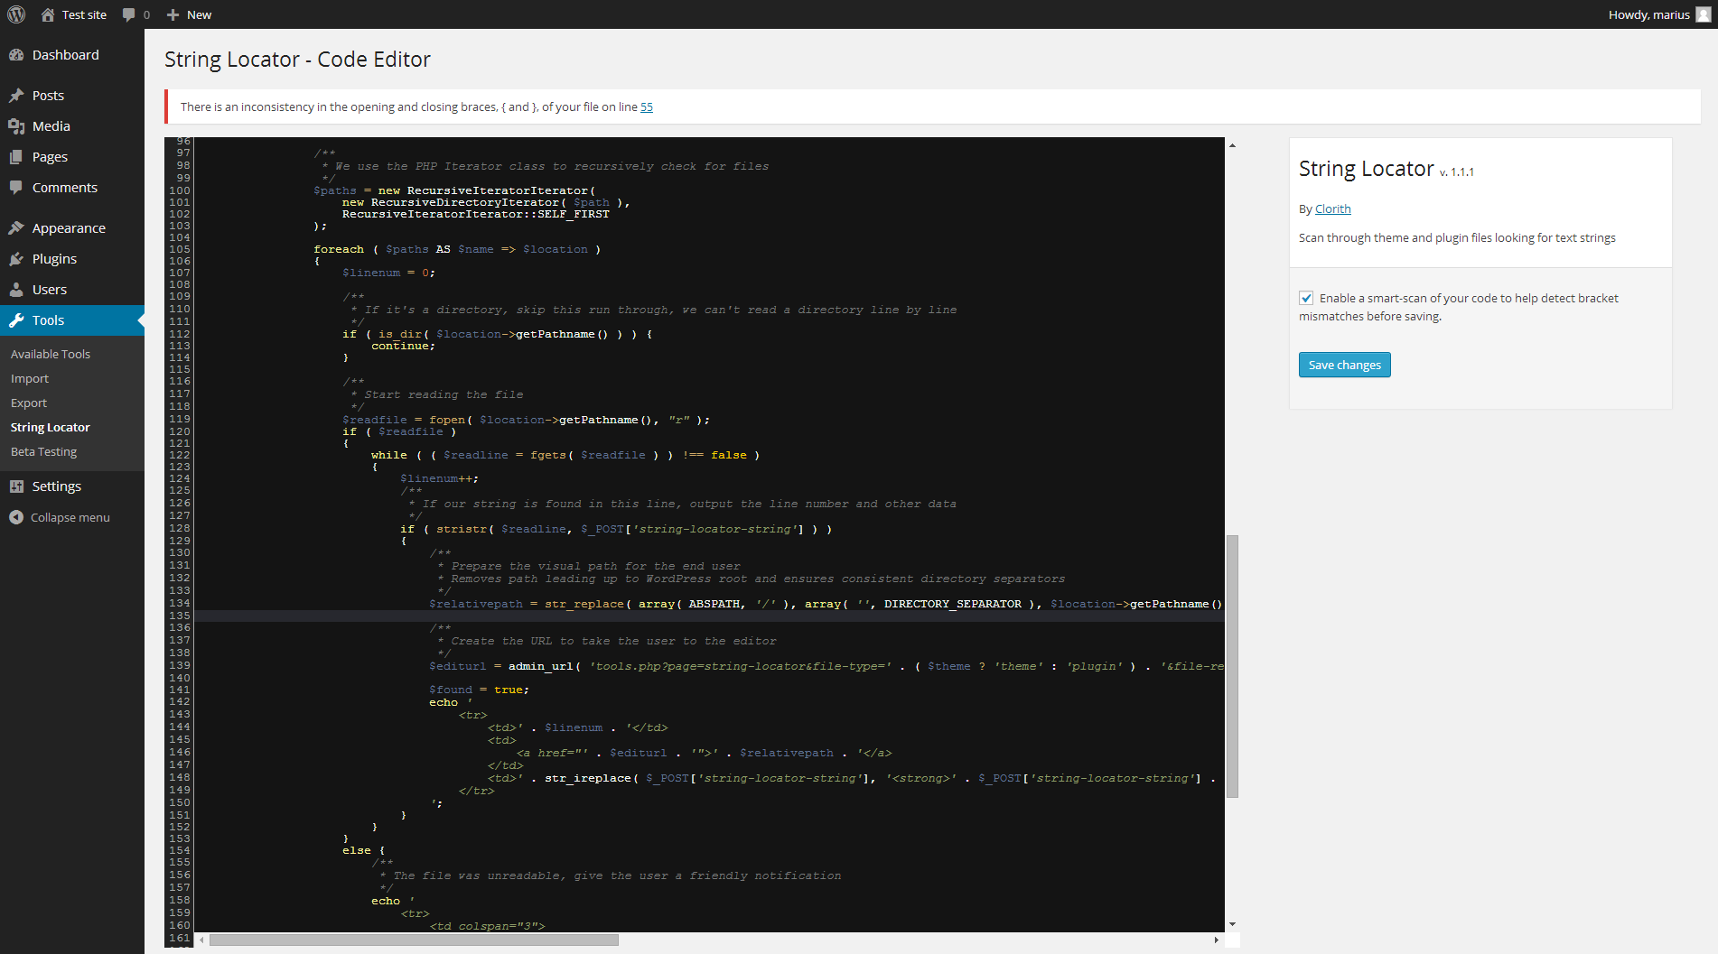The image size is (1718, 954).
Task: Click the Pages icon in sidebar
Action: click(x=16, y=157)
